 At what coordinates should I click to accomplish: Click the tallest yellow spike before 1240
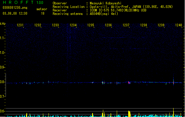click(173, 112)
